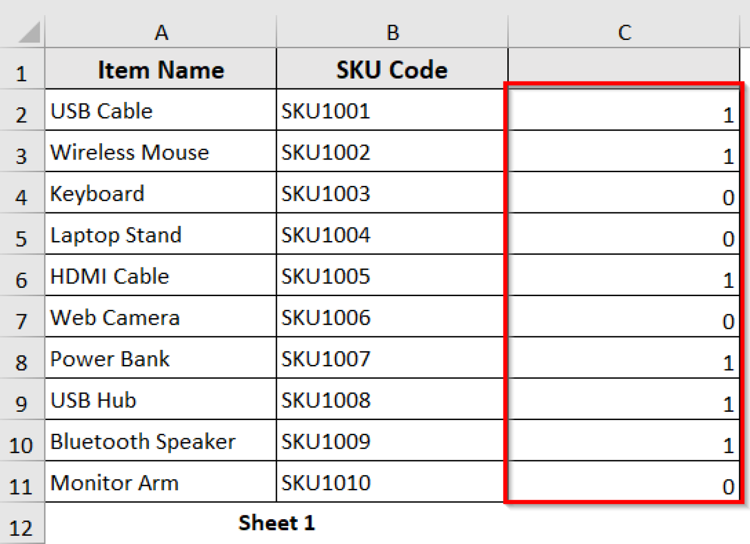Click the SKU Code header cell
The height and width of the screenshot is (544, 750).
[x=391, y=70]
